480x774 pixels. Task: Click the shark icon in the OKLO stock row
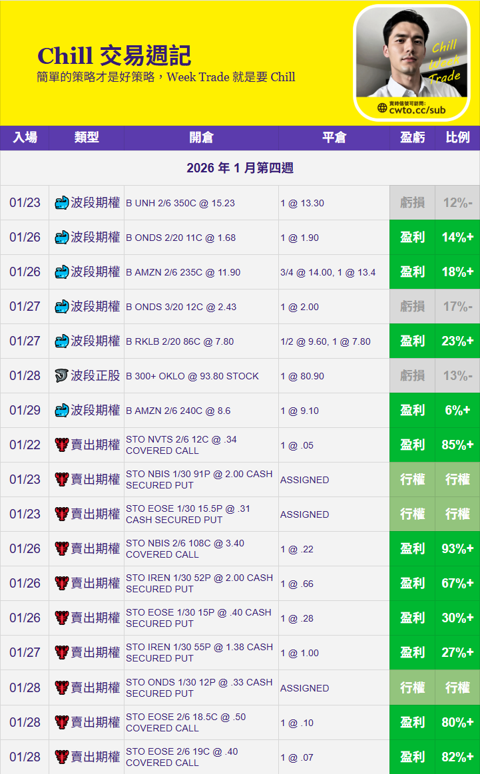coord(62,376)
